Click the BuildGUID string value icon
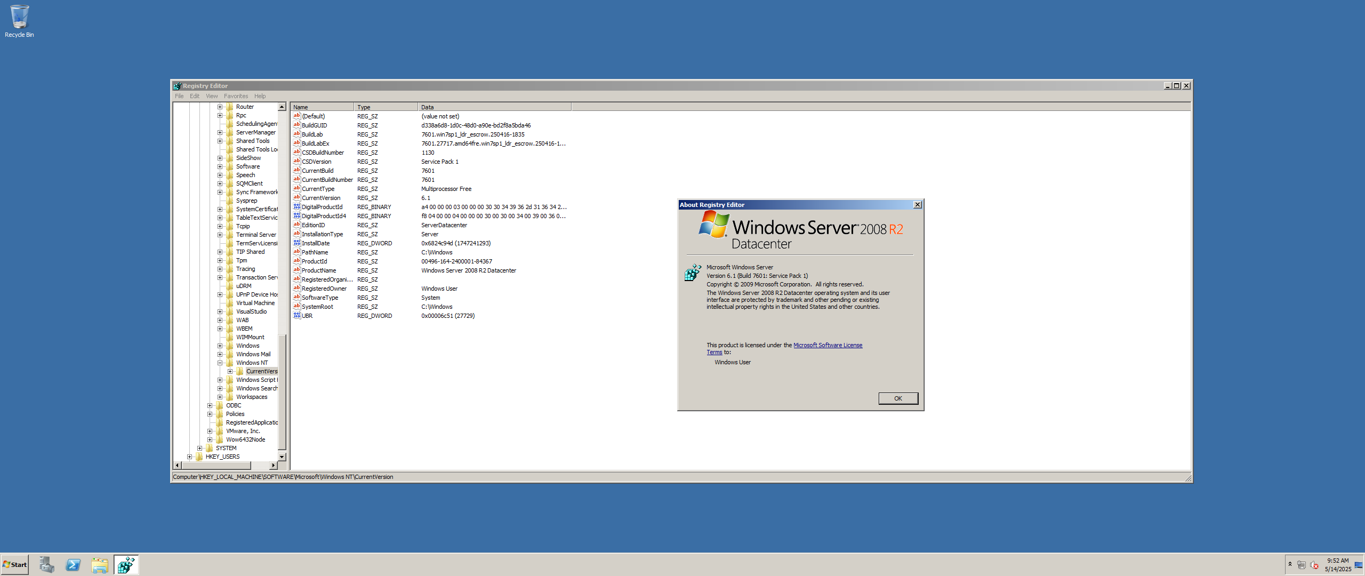The image size is (1365, 576). tap(297, 125)
